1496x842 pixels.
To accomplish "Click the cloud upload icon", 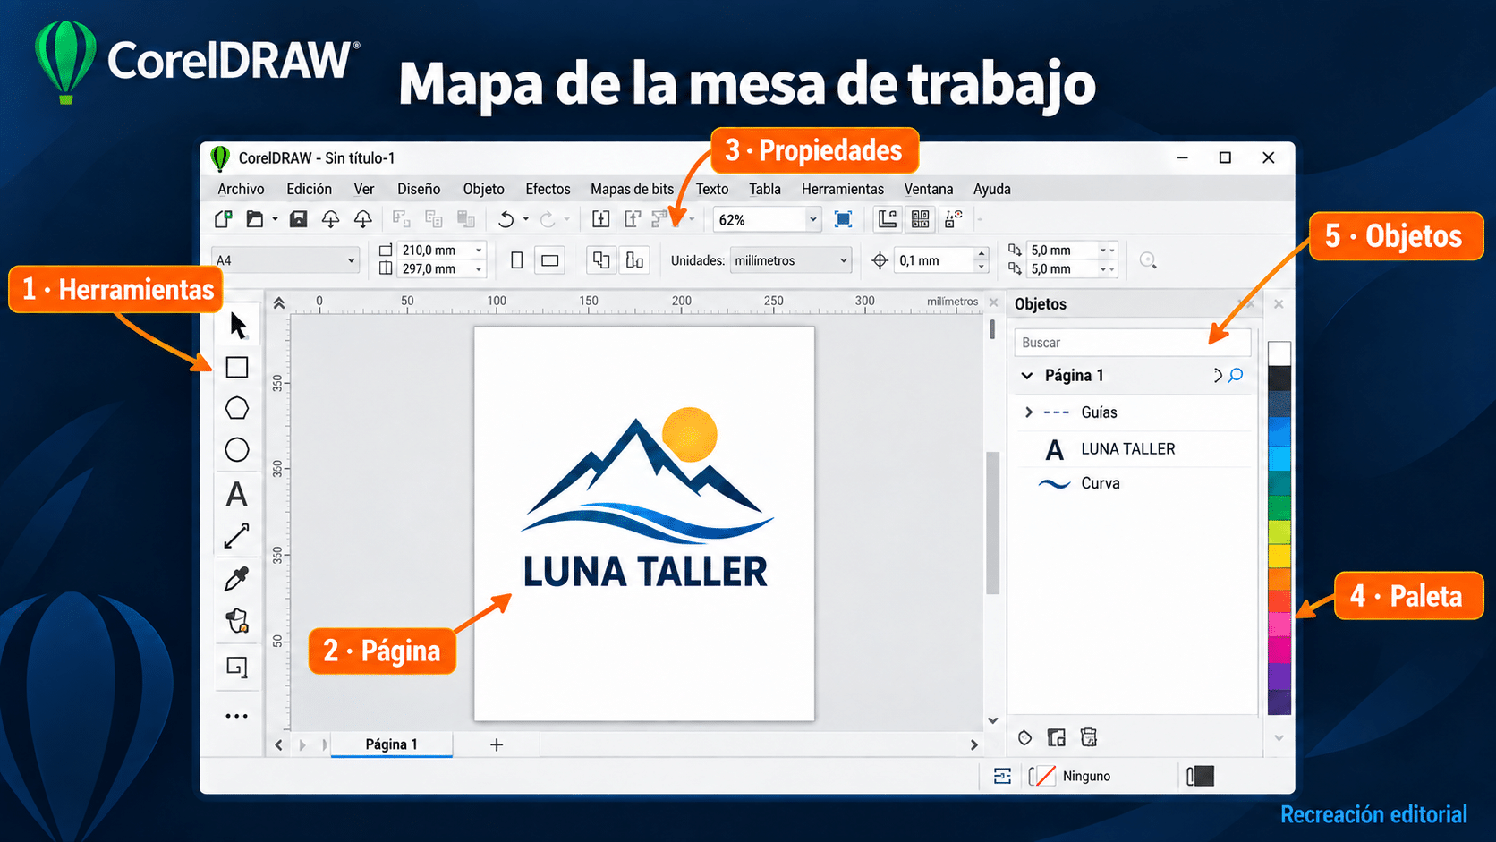I will tap(331, 219).
